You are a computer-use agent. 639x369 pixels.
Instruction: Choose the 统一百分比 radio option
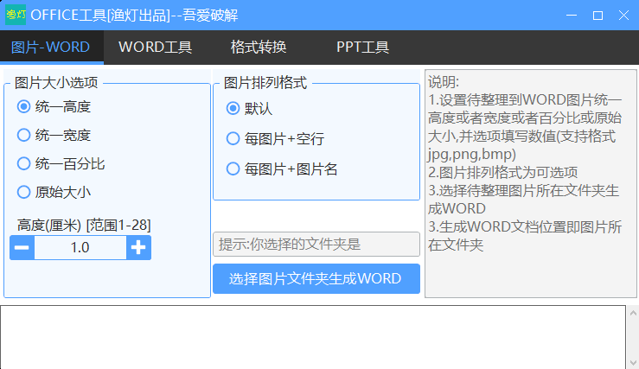pos(61,163)
